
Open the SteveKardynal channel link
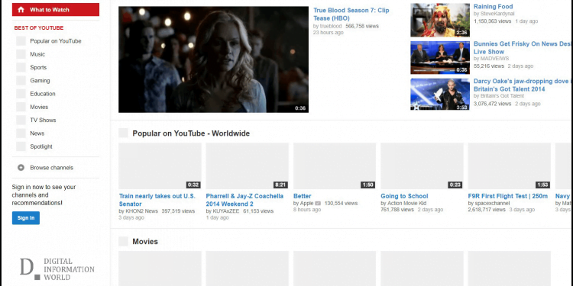tap(497, 14)
